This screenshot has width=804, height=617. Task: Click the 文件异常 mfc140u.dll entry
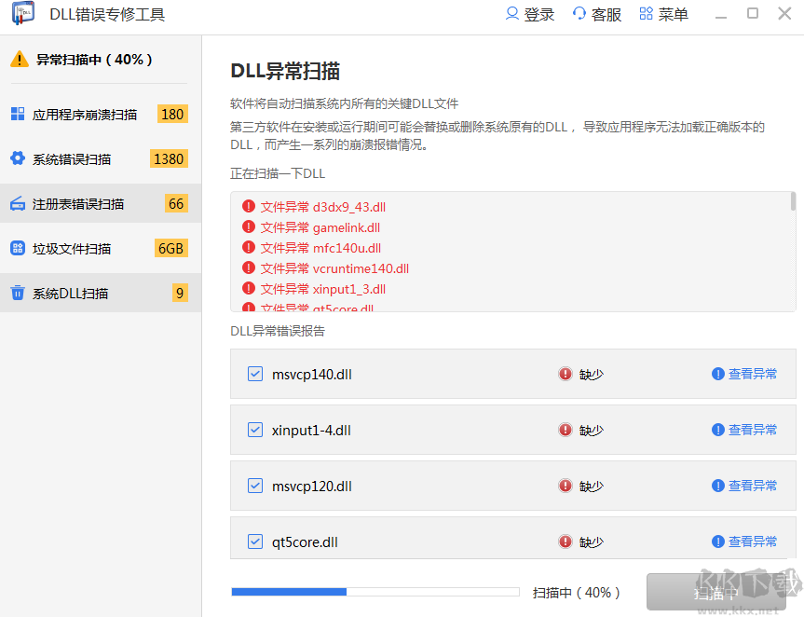coord(321,248)
